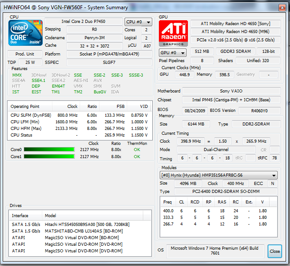Click the Core1 usage bar
Screen dimensions: 290x266
(49, 156)
